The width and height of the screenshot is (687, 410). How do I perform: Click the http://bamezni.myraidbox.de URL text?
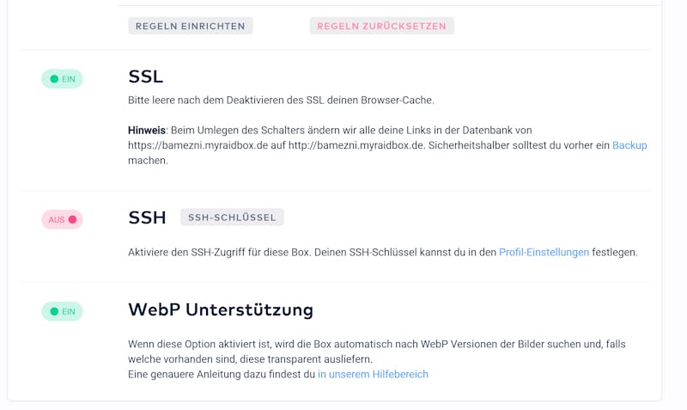356,145
